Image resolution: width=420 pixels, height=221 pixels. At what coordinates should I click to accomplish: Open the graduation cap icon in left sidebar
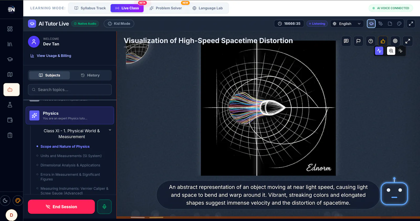(10, 59)
